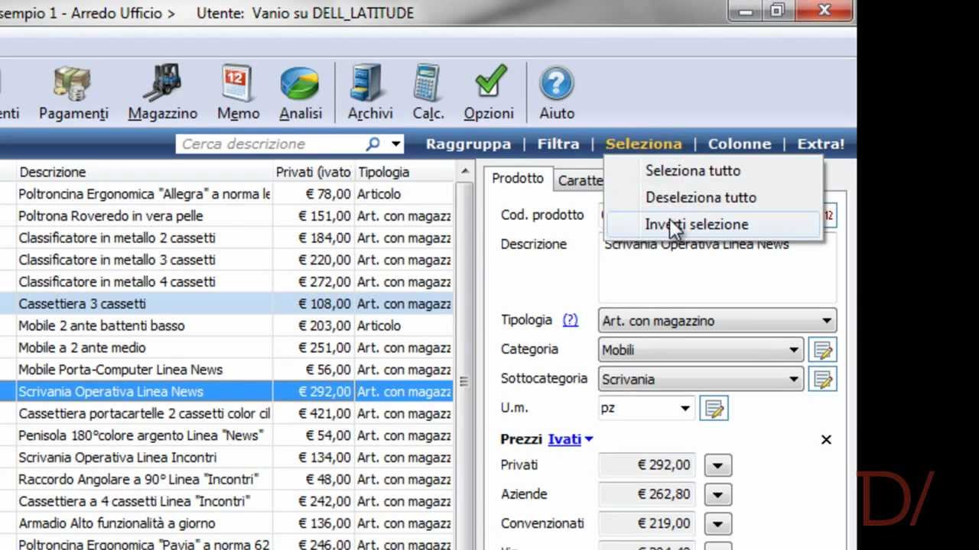
Task: Switch to the Prodotto tab
Action: (518, 178)
